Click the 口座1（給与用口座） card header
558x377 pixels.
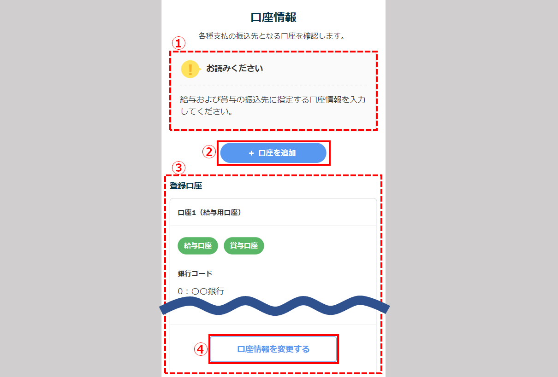(x=273, y=212)
